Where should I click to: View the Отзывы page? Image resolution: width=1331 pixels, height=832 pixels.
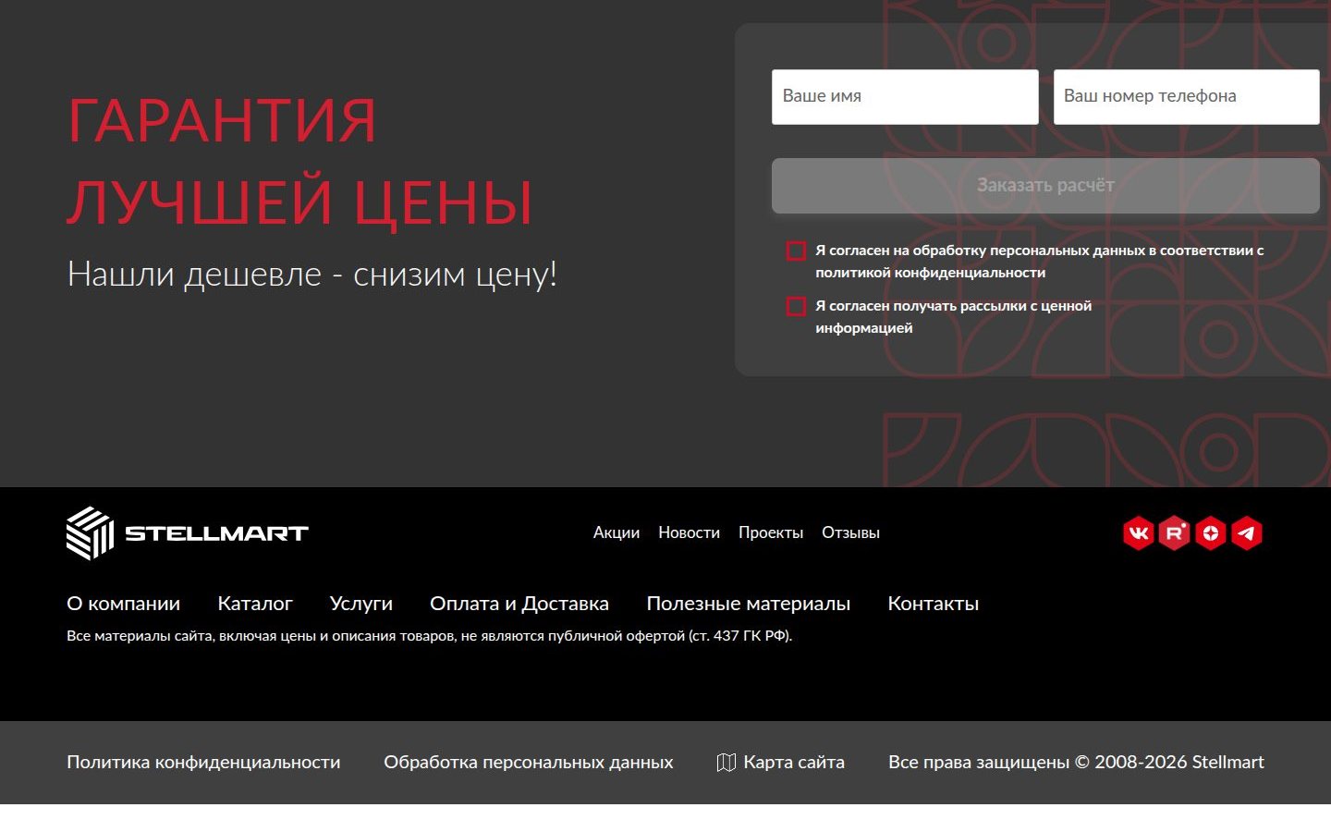pyautogui.click(x=850, y=532)
